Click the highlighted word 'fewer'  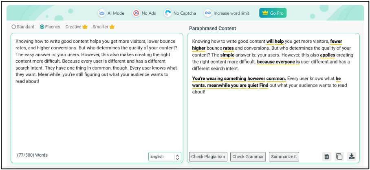coord(336,41)
